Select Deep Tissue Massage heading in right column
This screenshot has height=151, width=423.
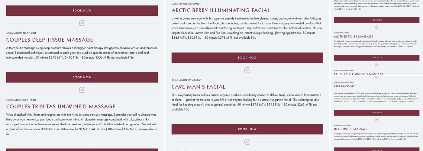(x=351, y=129)
